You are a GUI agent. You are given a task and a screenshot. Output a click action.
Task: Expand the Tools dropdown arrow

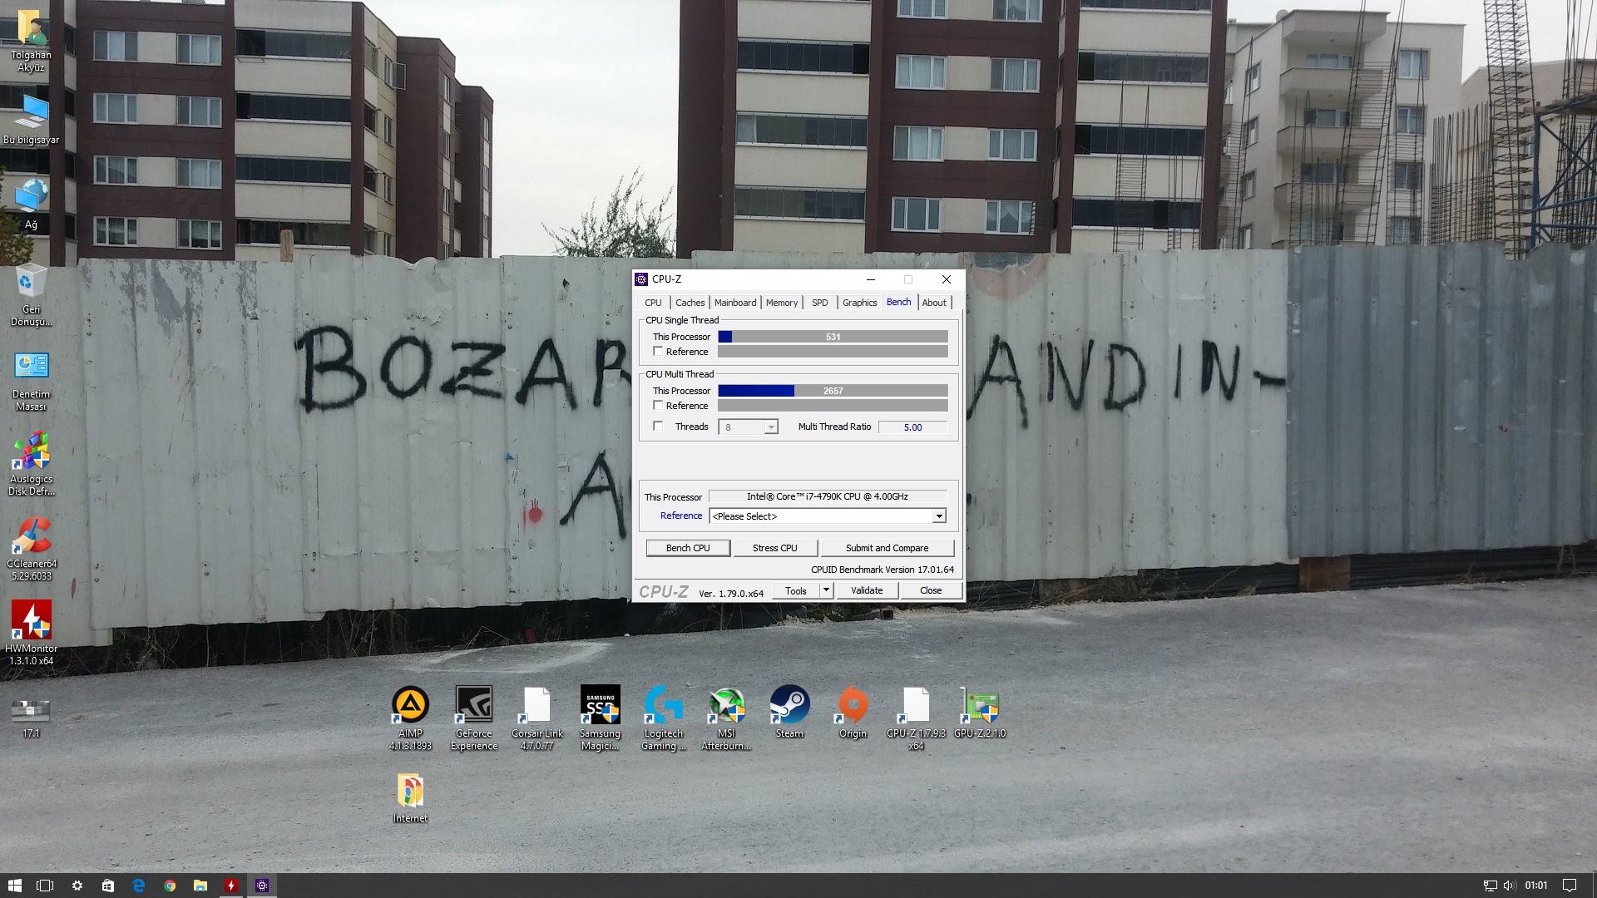click(x=826, y=590)
